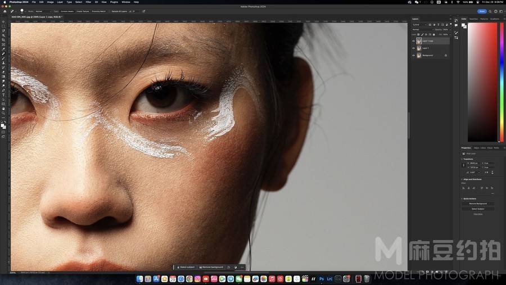Select the Eyedropper tool
Image resolution: width=506 pixels, height=285 pixels.
[3, 49]
